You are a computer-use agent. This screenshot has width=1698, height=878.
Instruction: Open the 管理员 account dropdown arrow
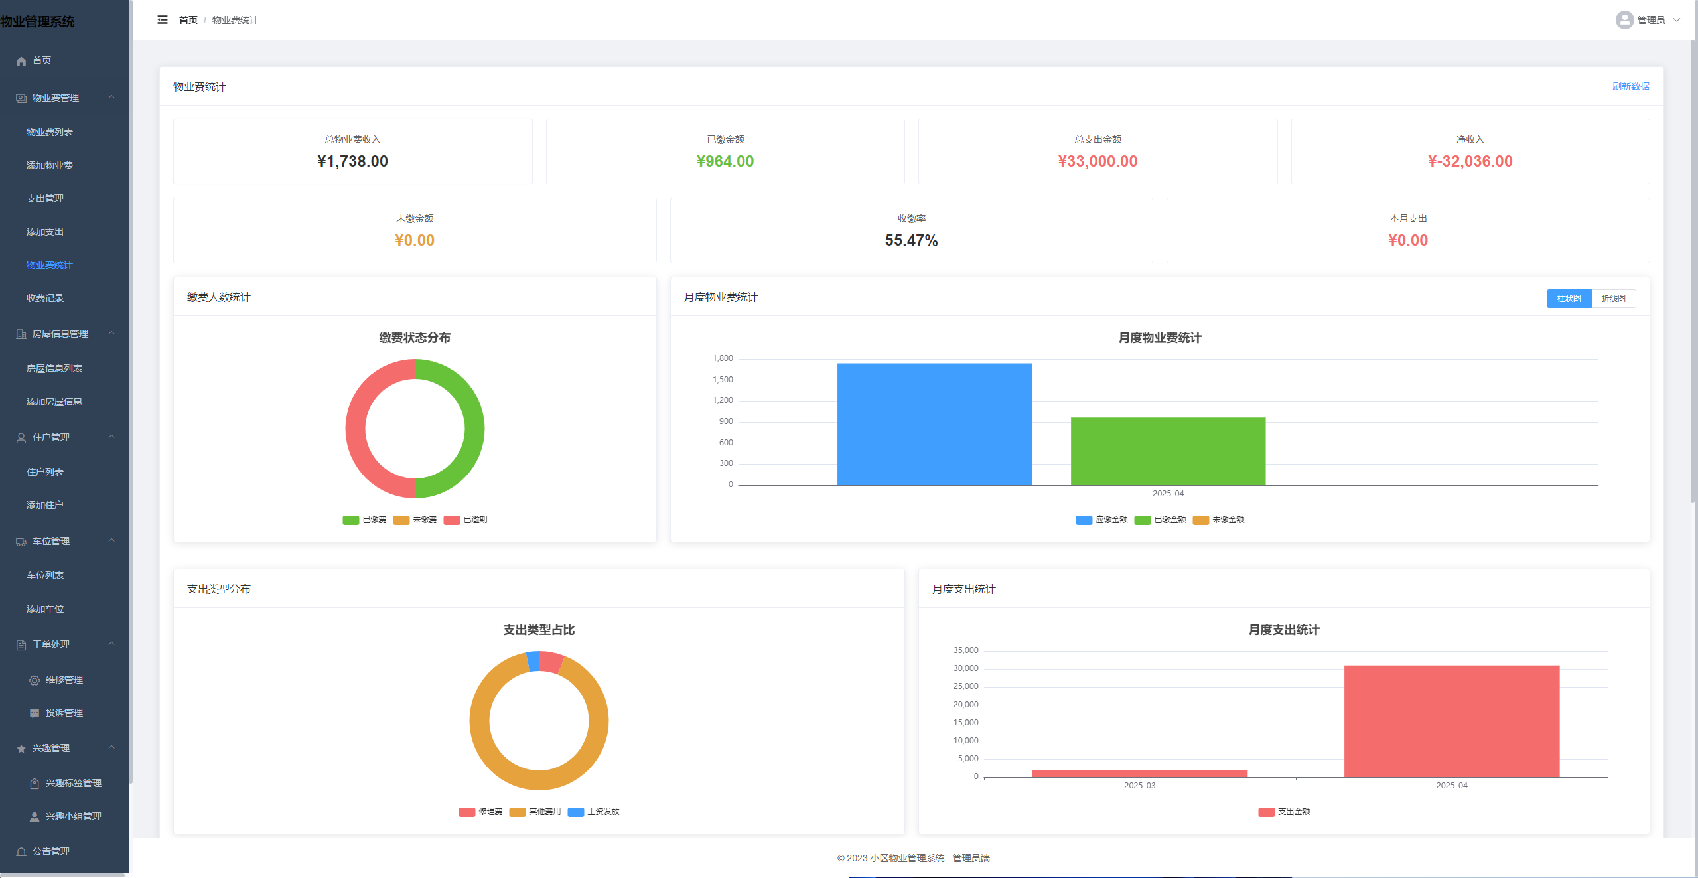[x=1677, y=20]
